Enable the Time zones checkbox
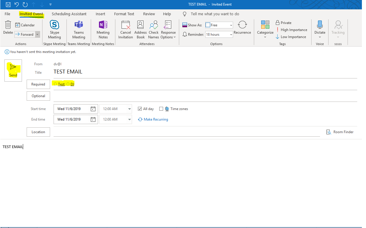Screen dimensions: 366x228 point(161,109)
